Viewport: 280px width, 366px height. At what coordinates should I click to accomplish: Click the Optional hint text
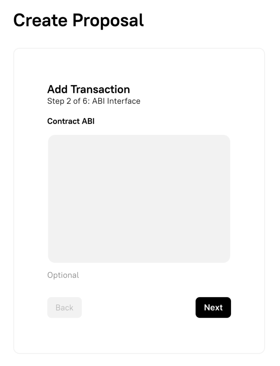(63, 275)
